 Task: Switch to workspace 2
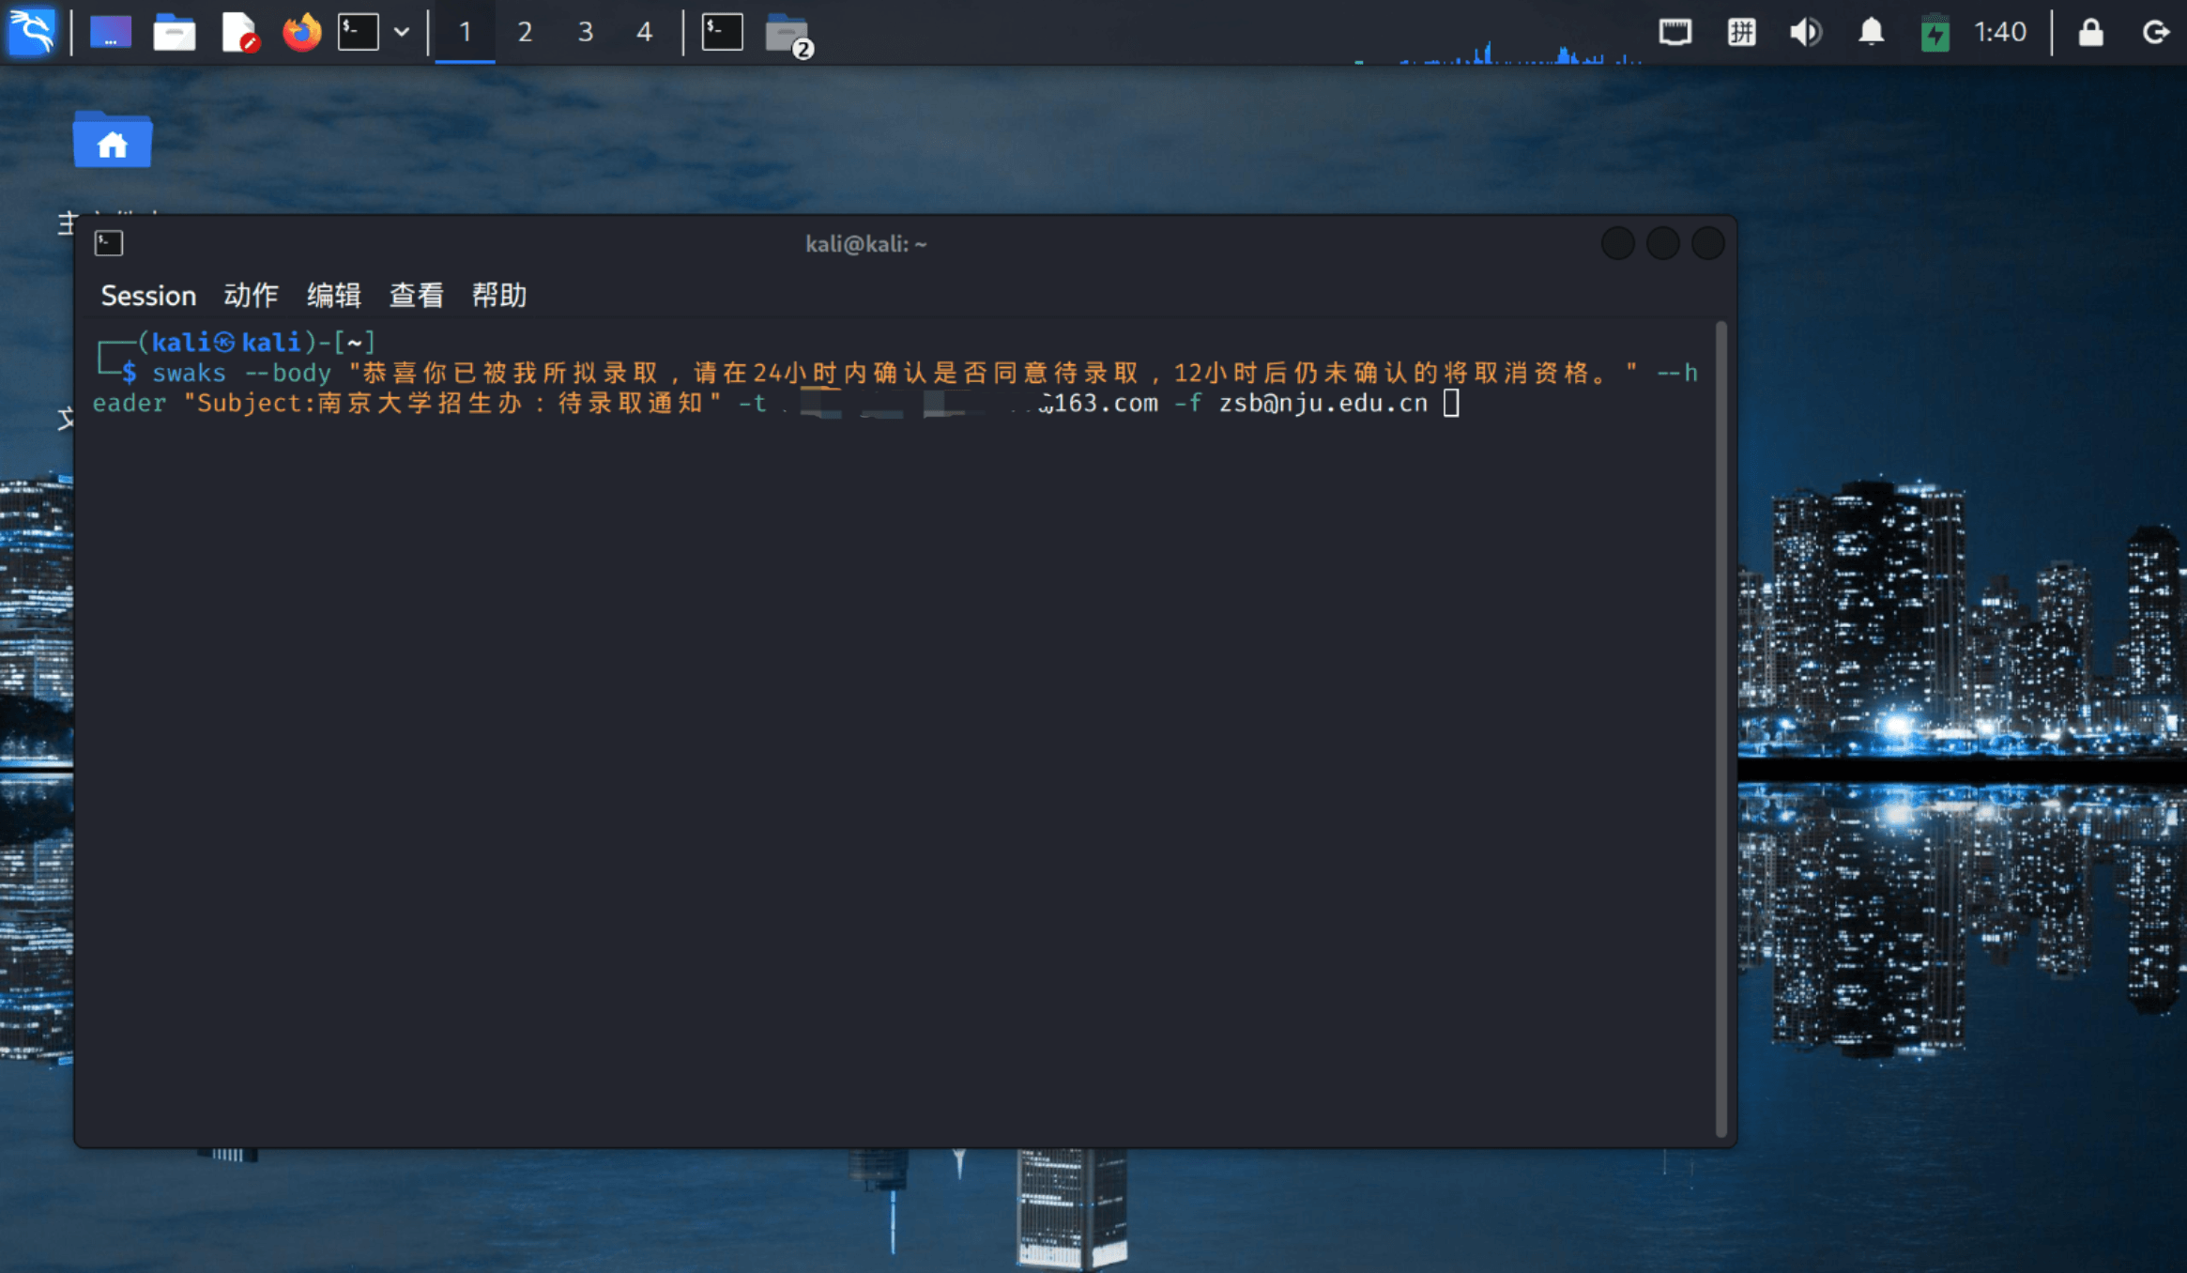click(x=525, y=32)
